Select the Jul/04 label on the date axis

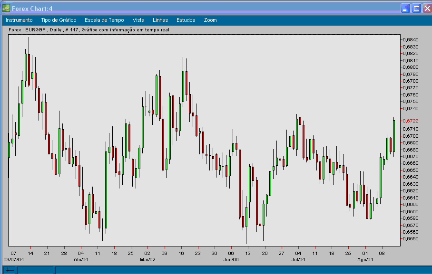(x=298, y=259)
